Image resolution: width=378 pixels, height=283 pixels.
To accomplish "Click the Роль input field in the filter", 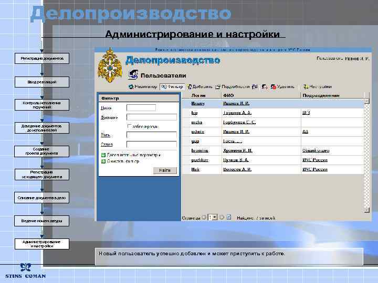I will (152, 135).
